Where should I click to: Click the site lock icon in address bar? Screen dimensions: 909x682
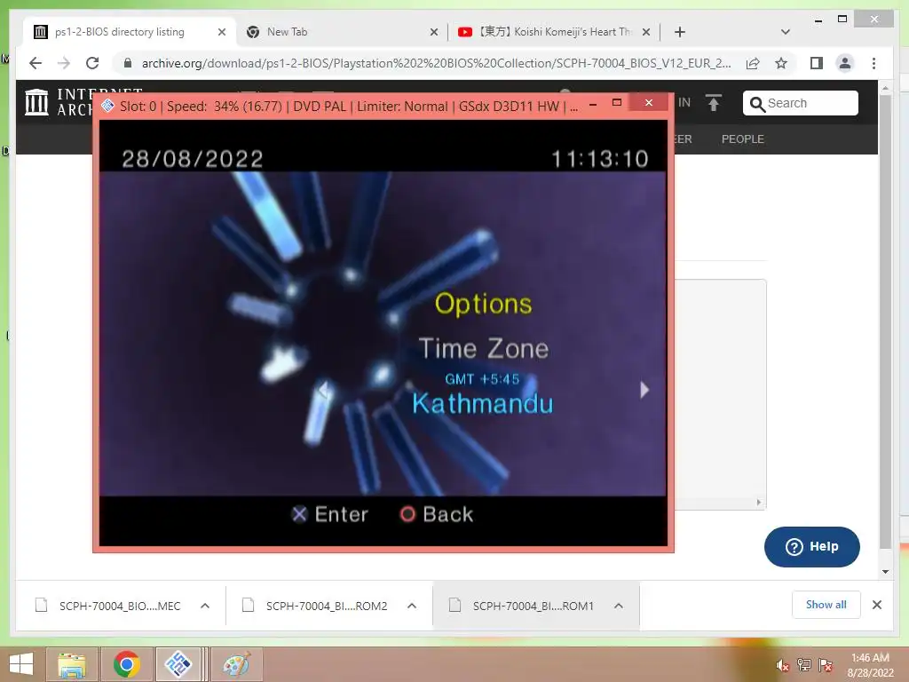[x=128, y=63]
